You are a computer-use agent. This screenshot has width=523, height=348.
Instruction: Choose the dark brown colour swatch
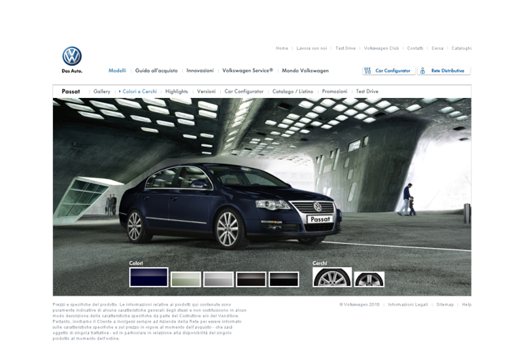251,279
